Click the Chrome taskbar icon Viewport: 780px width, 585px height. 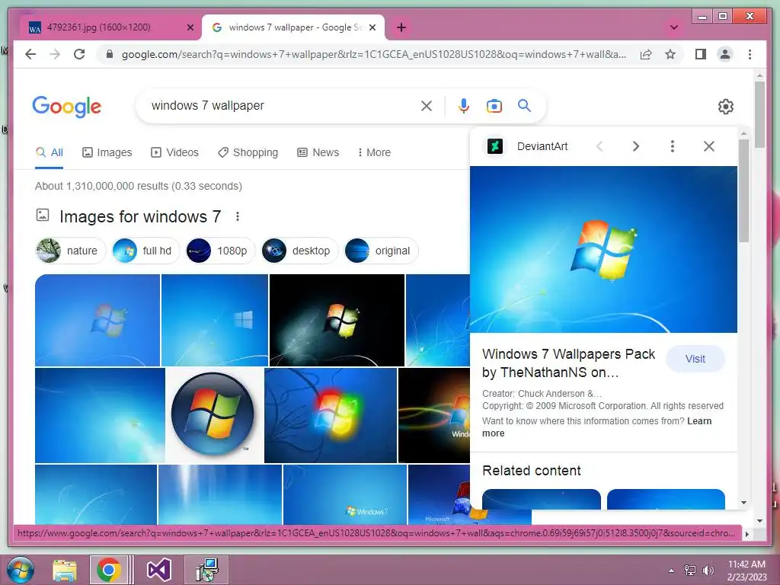[x=109, y=570]
